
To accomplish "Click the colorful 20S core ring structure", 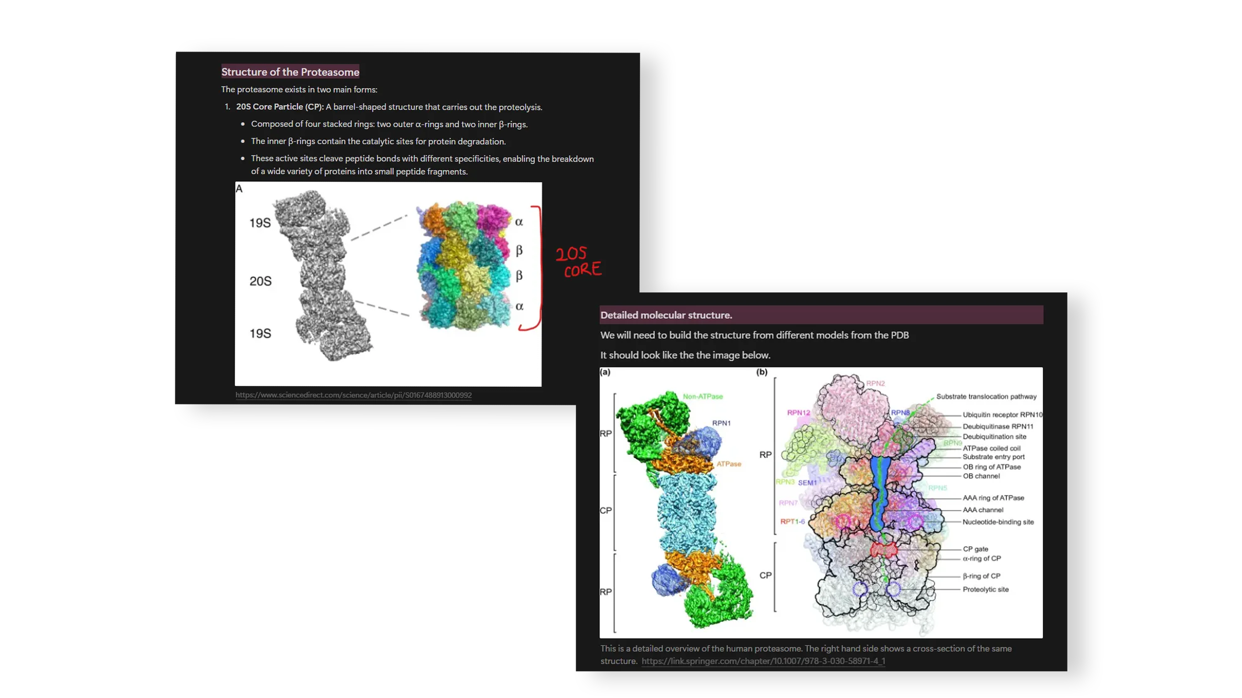I will [x=465, y=266].
